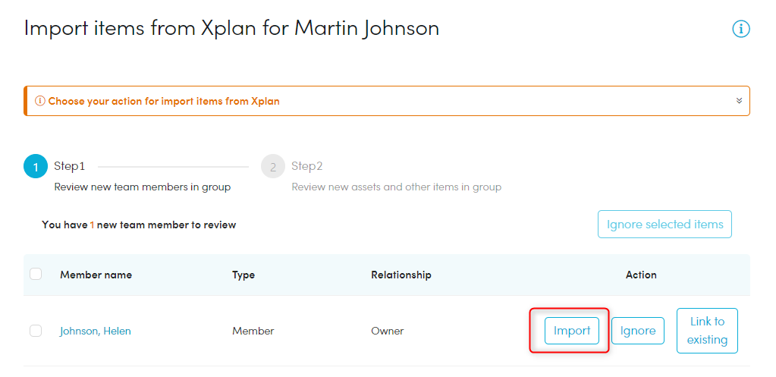Click the Link to existing button
776x377 pixels.
point(707,331)
